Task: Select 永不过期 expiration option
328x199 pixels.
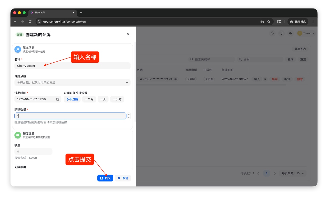Action: click(72, 99)
